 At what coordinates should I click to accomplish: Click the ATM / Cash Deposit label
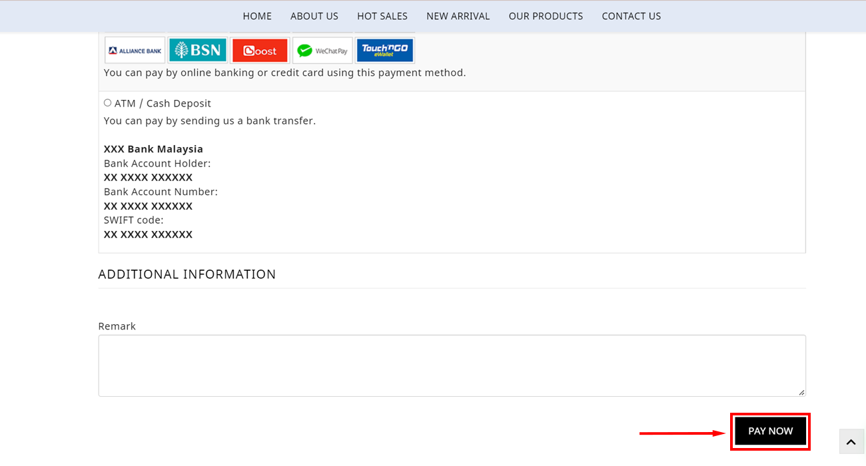coord(163,103)
